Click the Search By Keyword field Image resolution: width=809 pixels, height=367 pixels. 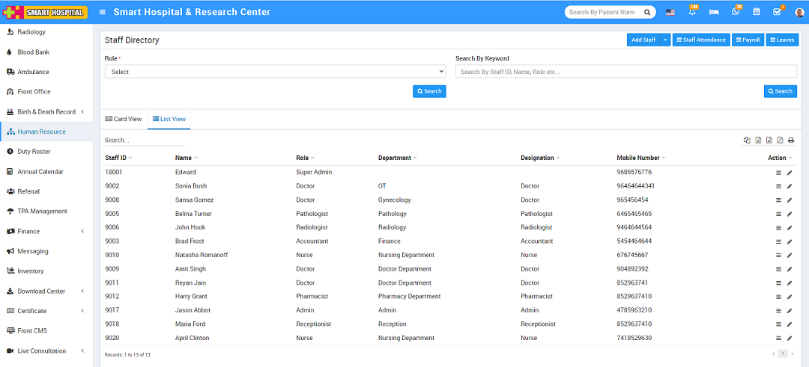coord(625,72)
